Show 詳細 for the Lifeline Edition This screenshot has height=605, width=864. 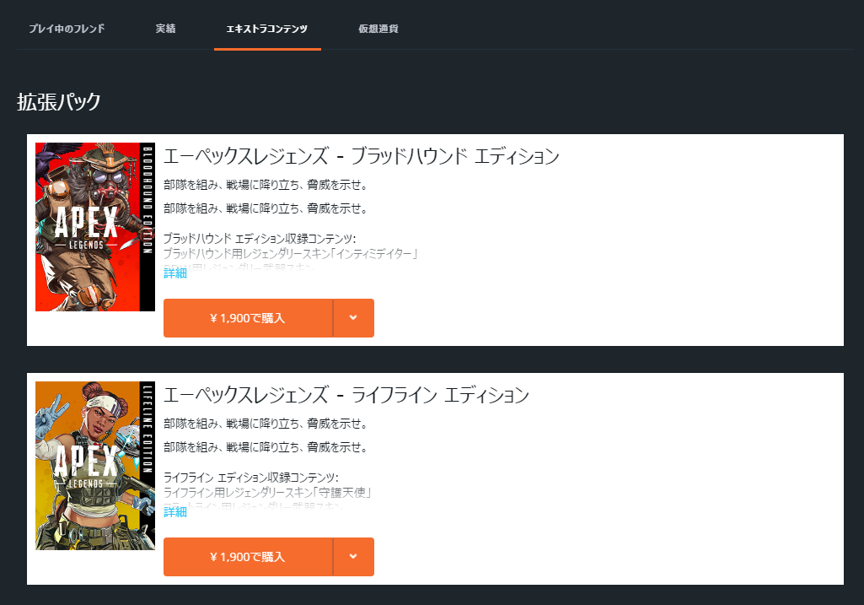174,512
